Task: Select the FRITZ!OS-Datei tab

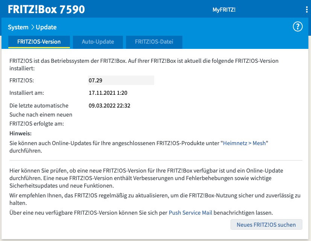Action: [x=154, y=42]
